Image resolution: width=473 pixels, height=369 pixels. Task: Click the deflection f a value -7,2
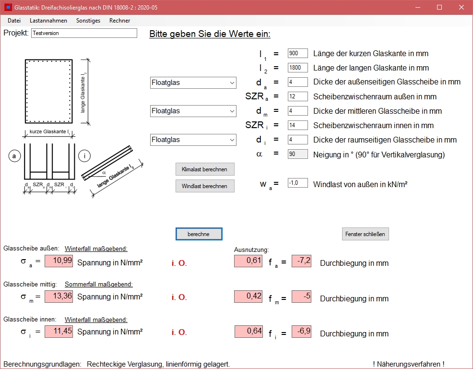click(x=301, y=261)
